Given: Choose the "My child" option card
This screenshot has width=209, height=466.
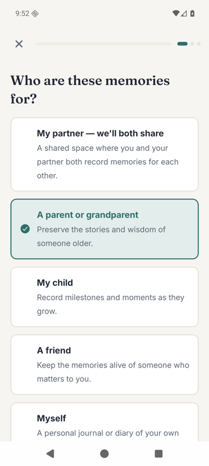Looking at the screenshot, I should click(105, 297).
